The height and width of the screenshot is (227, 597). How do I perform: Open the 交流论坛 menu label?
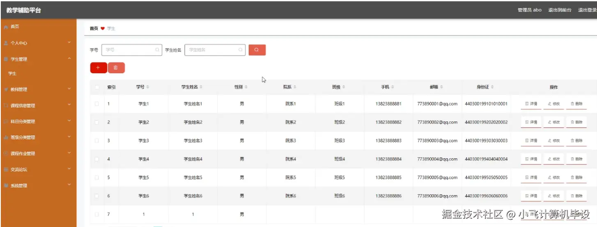click(18, 170)
